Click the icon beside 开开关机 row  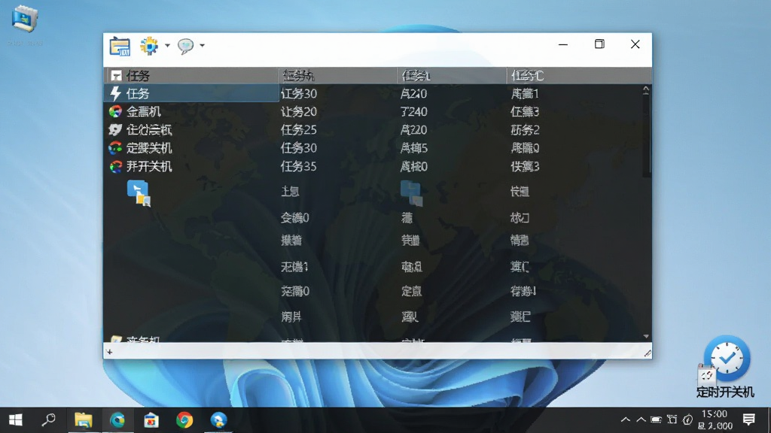(x=115, y=166)
